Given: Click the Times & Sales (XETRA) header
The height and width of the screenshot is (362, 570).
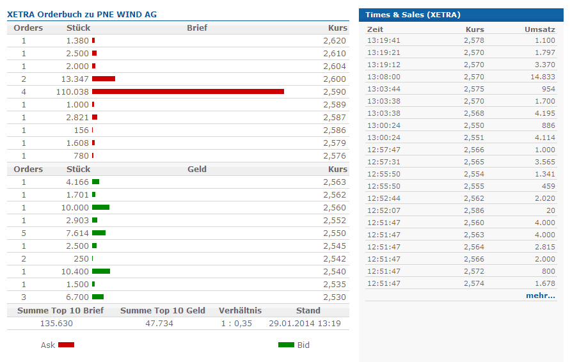Looking at the screenshot, I should (x=413, y=15).
